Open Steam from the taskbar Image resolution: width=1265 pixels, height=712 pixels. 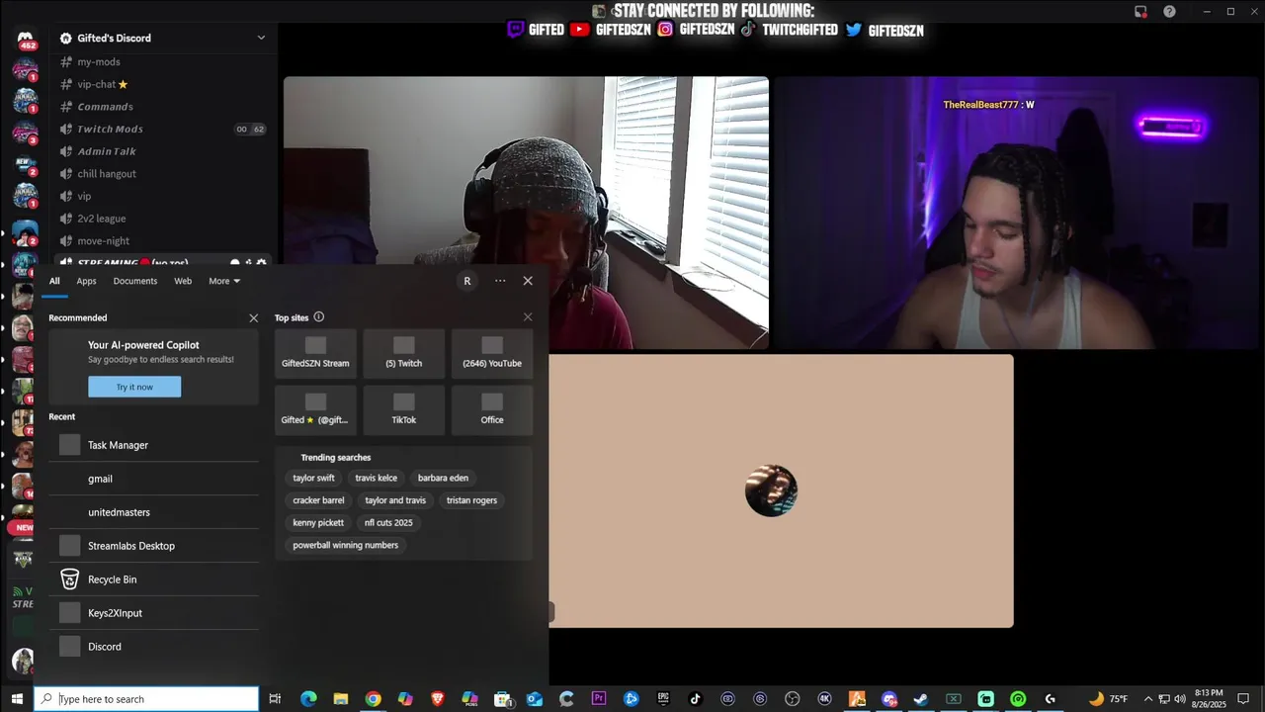pos(921,699)
